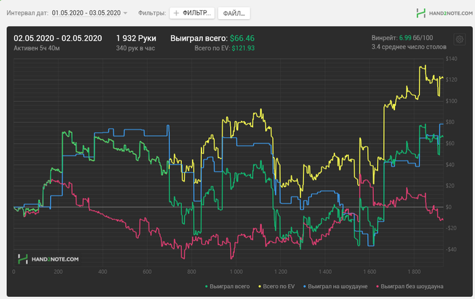Screen dimensions: 475x299
Task: Click the 3.4 среднее число столов text
Action: [409, 47]
